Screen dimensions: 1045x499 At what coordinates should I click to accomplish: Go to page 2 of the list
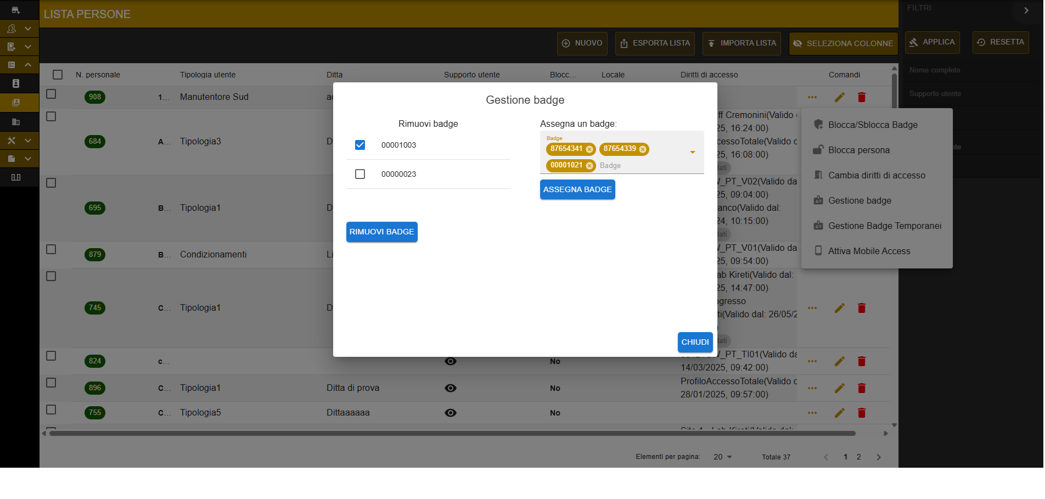pyautogui.click(x=859, y=457)
